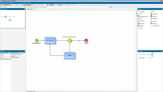Toggle the grid button in toolbar
This screenshot has height=92, width=163.
(52, 5)
